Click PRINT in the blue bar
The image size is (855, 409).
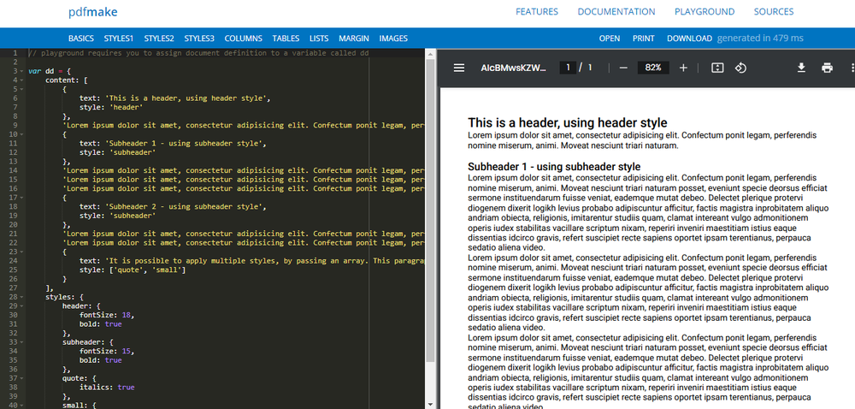[644, 39]
